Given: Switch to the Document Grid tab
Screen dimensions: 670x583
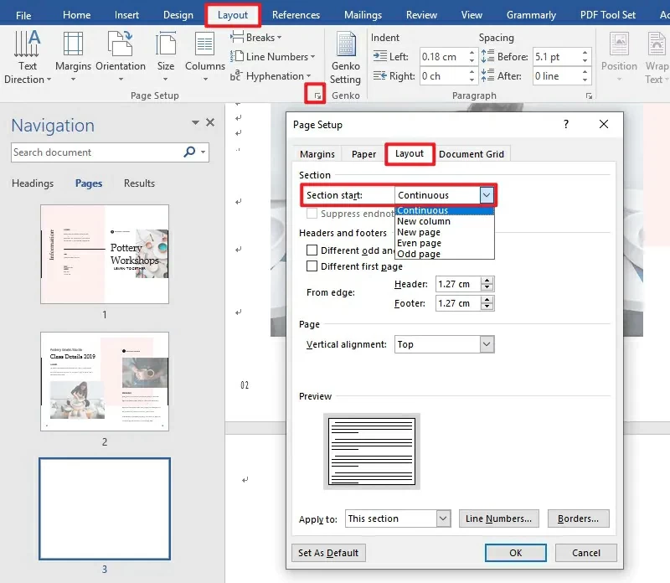Looking at the screenshot, I should coord(472,153).
